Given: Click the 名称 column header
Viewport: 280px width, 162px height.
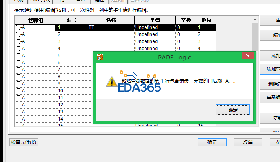Looking at the screenshot, I should 111,20.
